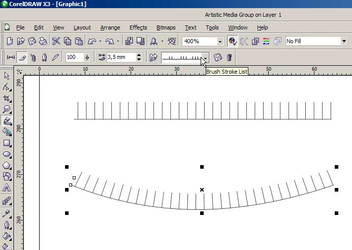Image resolution: width=352 pixels, height=250 pixels.
Task: Open the Effects menu
Action: pyautogui.click(x=138, y=27)
